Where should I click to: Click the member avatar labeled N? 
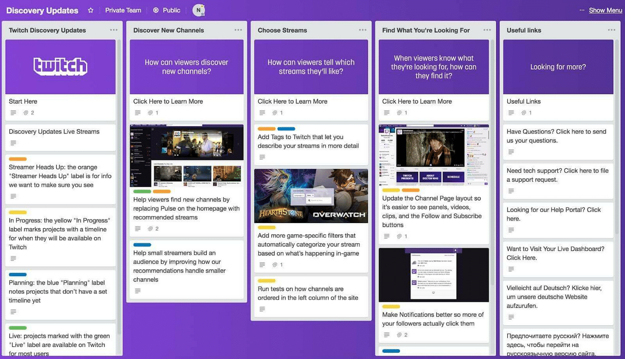click(x=198, y=10)
